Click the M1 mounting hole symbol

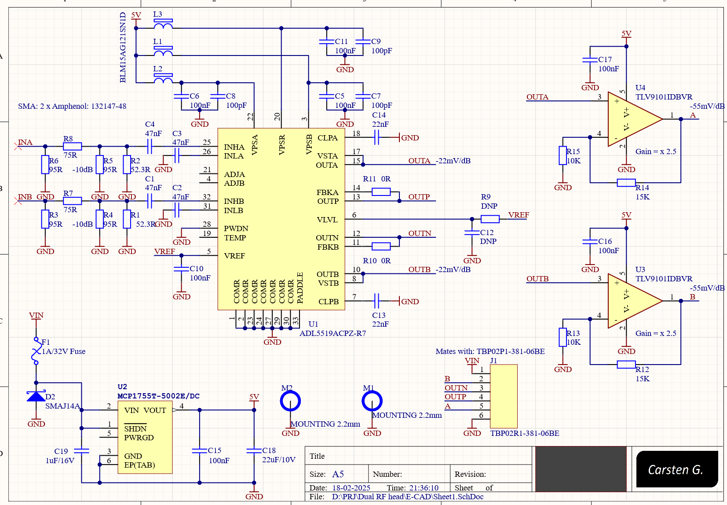pyautogui.click(x=372, y=401)
